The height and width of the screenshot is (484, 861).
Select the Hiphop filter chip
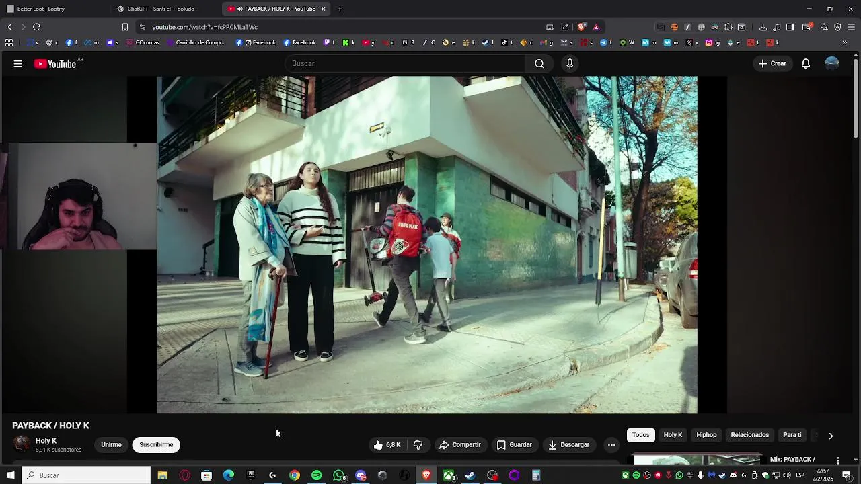click(706, 435)
